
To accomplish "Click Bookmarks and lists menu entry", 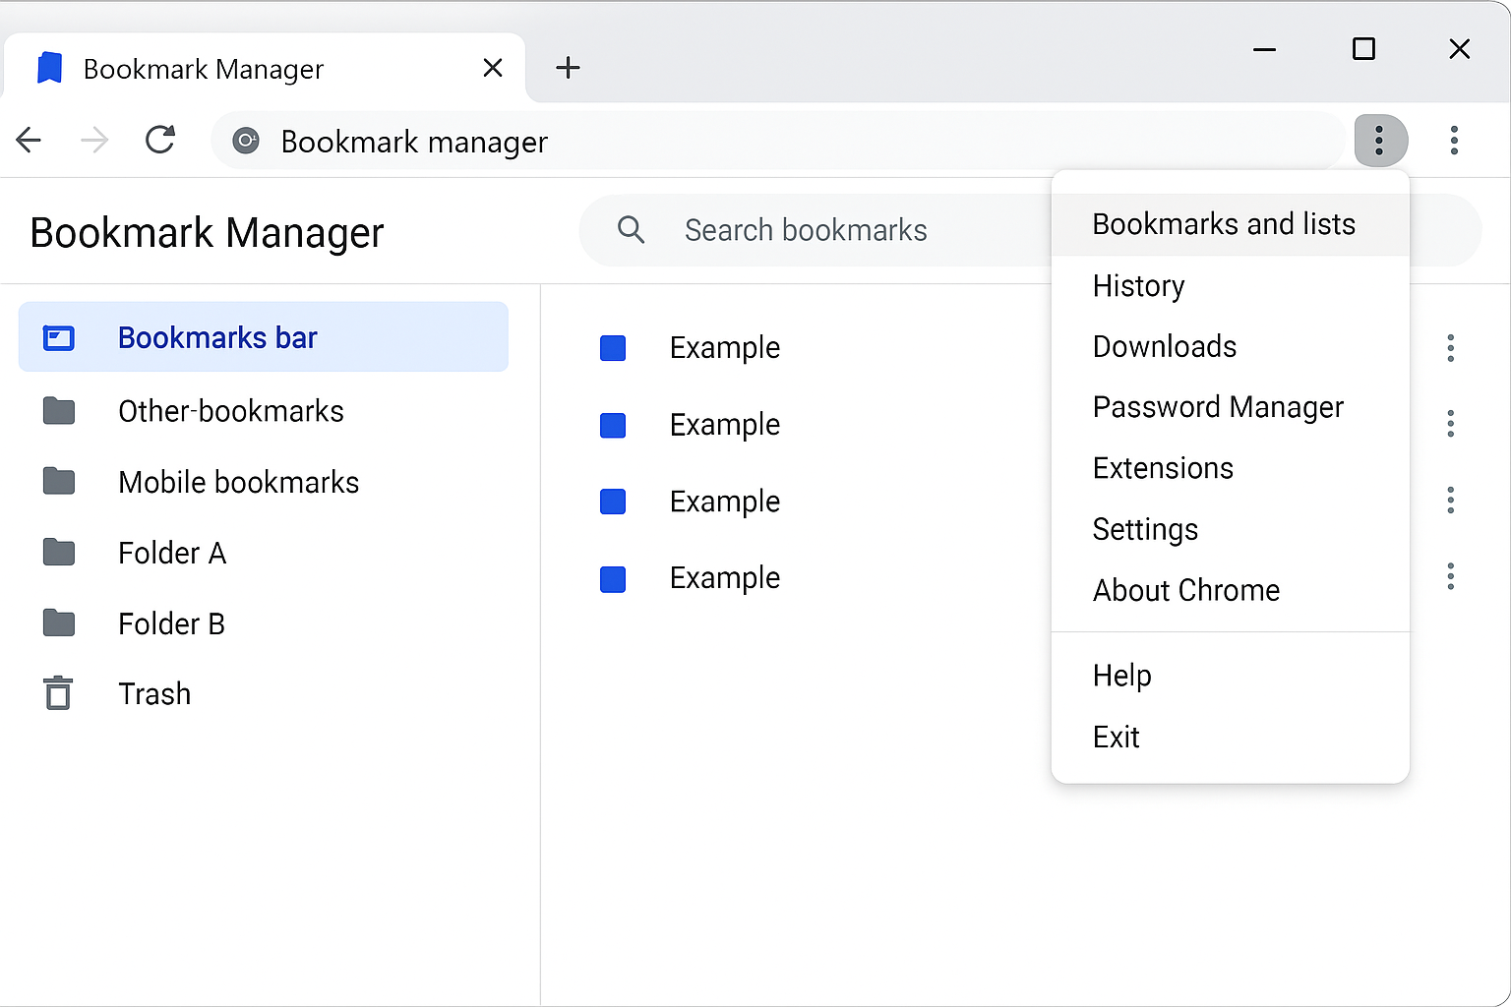I will pyautogui.click(x=1224, y=223).
